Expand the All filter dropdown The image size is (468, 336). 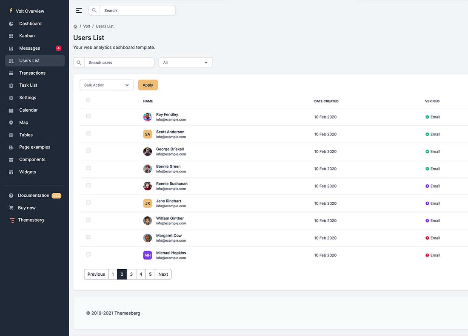(x=185, y=62)
